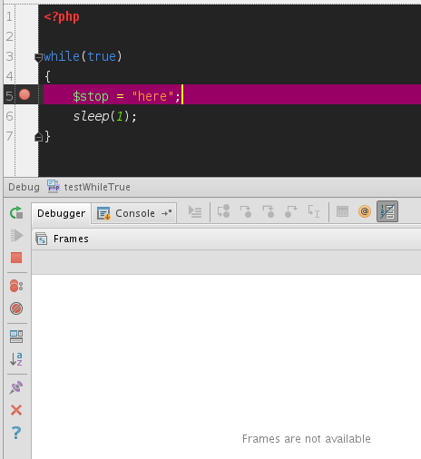This screenshot has height=459, width=421.
Task: Click the orange @ watch icon
Action: [365, 211]
